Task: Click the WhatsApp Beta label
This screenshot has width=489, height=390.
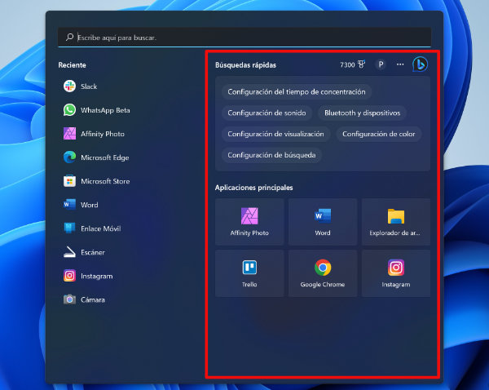Action: tap(105, 110)
